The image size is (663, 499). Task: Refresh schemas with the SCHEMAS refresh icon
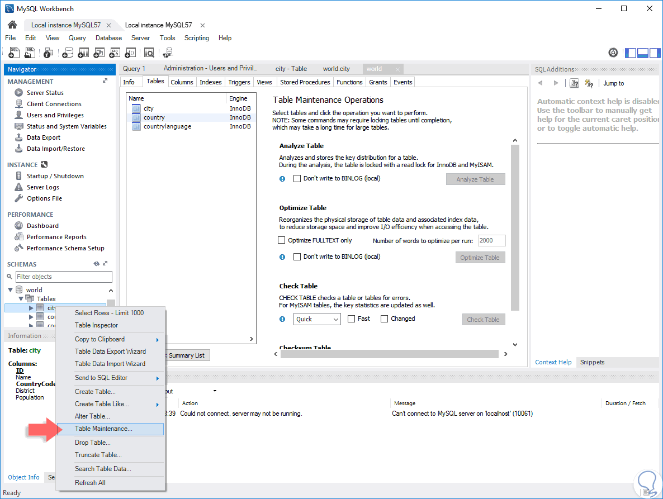(96, 264)
